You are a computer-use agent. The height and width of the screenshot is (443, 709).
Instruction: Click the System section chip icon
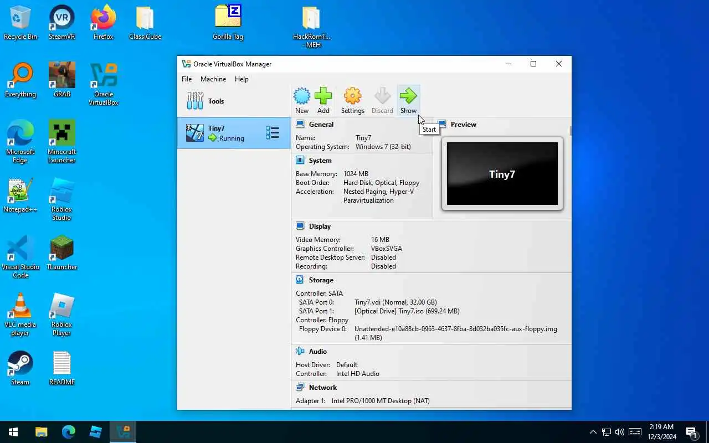click(300, 160)
